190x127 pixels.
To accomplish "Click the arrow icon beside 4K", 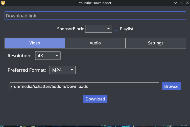I will (57, 56).
